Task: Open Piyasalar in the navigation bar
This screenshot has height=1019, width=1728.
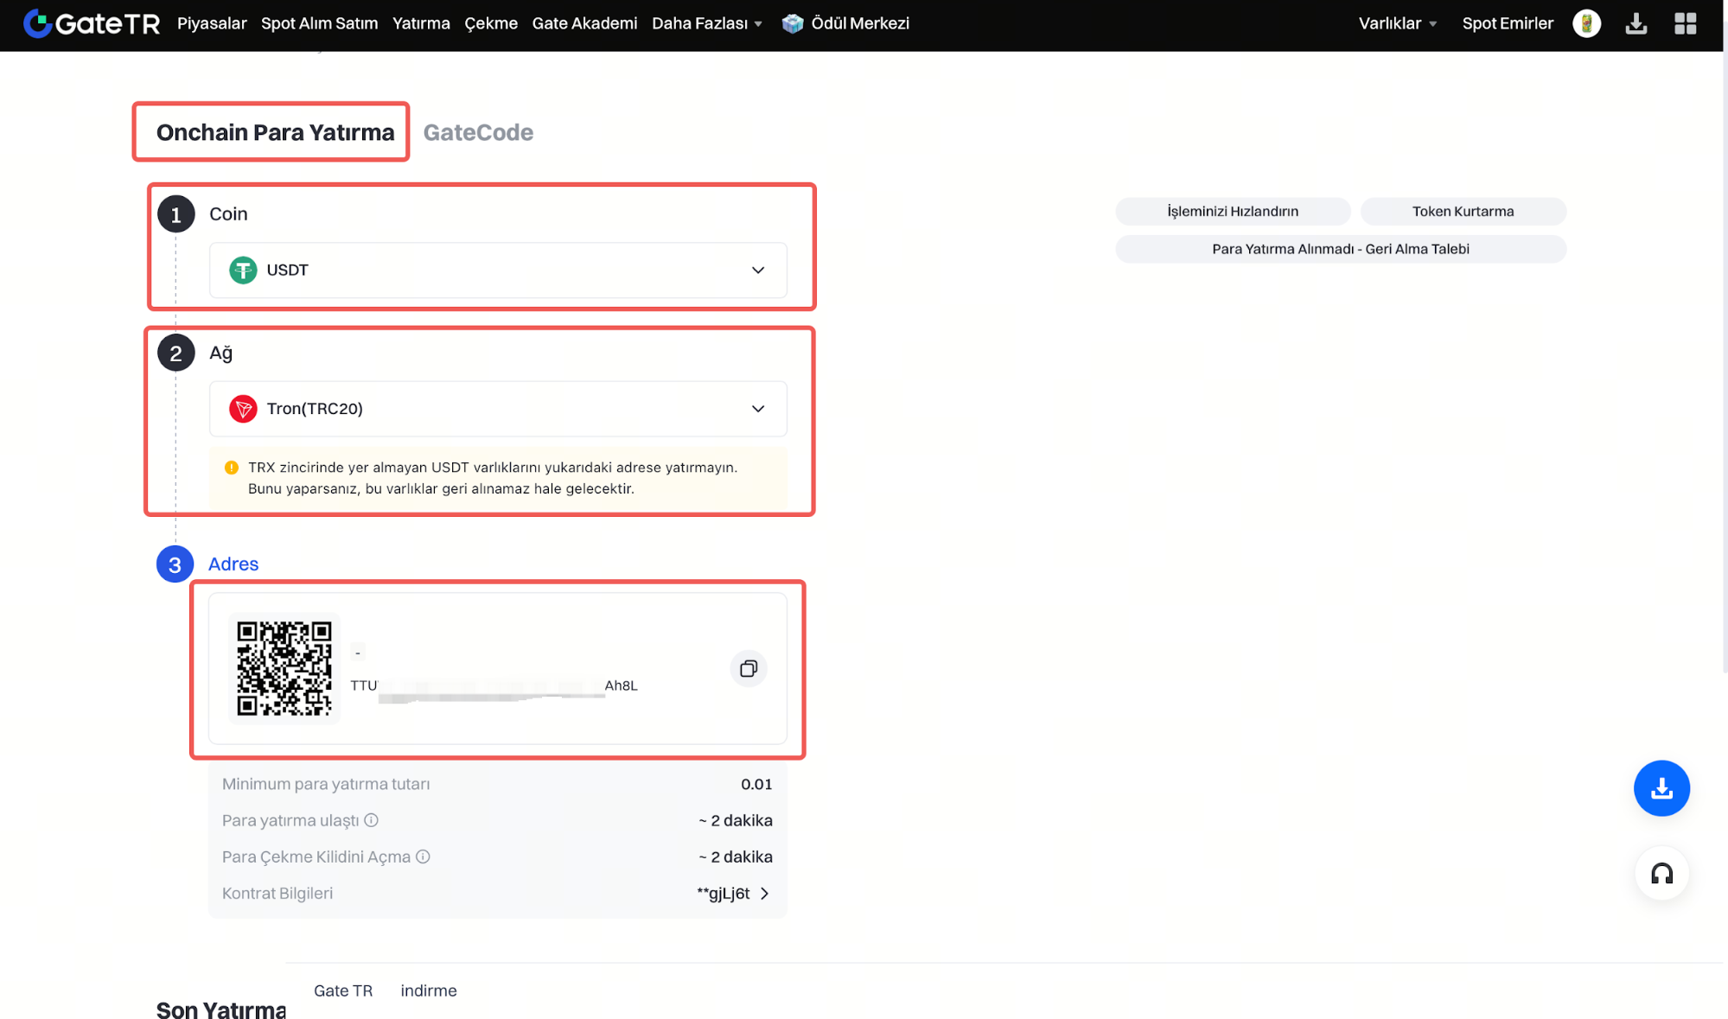Action: 212,23
